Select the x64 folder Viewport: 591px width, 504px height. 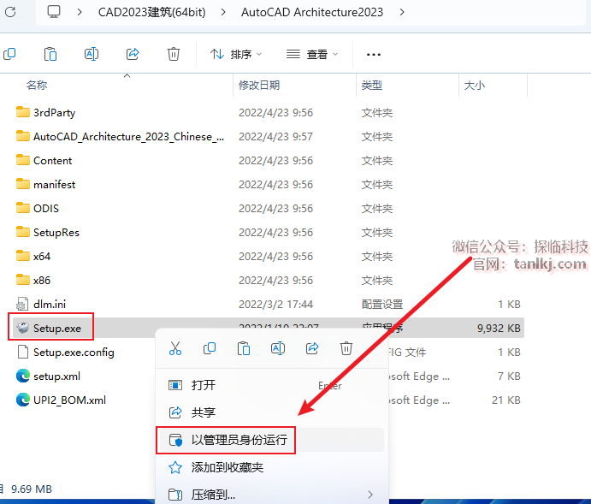(x=33, y=257)
